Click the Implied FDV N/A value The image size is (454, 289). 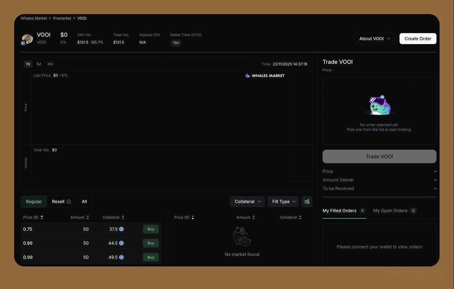143,42
